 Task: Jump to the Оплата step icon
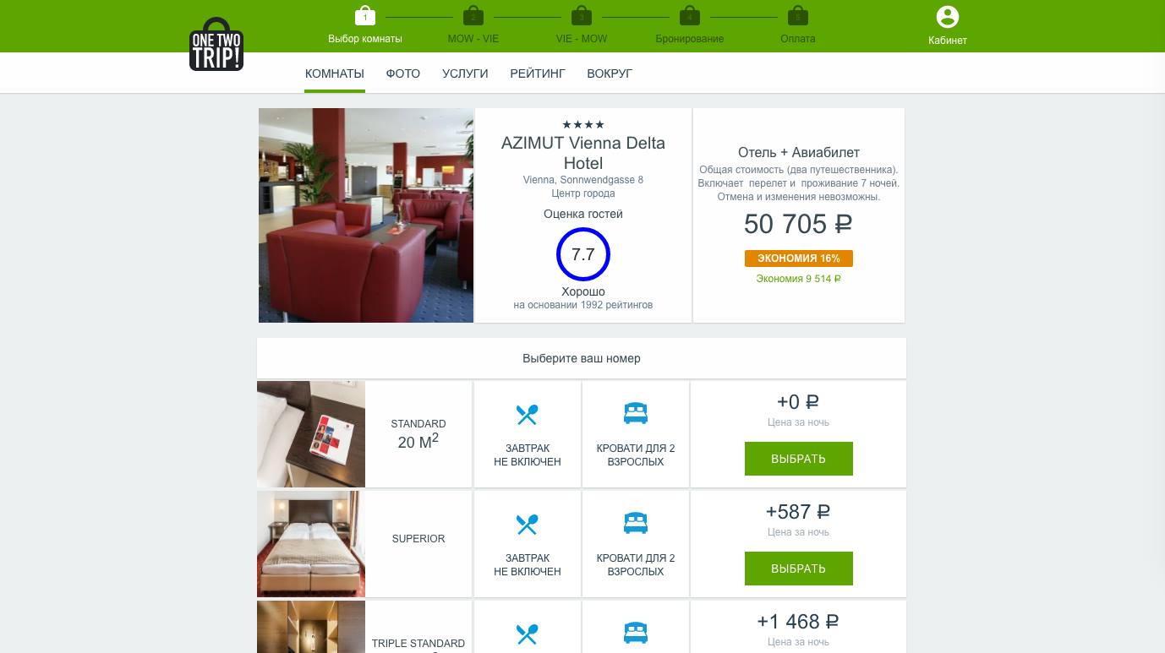pyautogui.click(x=797, y=15)
